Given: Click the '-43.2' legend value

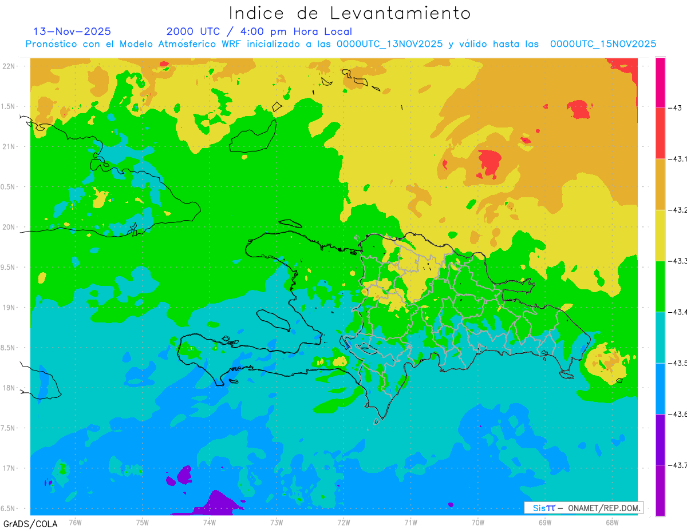Looking at the screenshot, I should pos(678,210).
